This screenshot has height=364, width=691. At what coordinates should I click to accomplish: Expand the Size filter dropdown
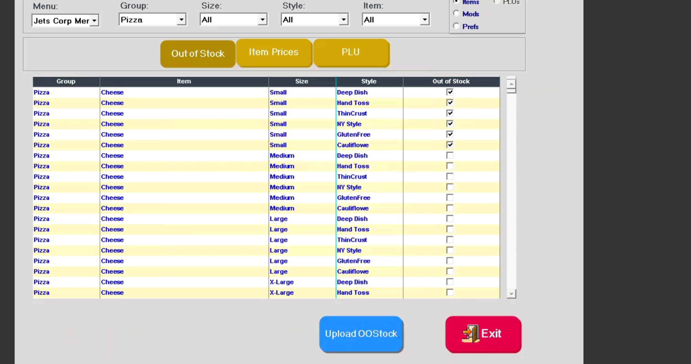point(262,20)
